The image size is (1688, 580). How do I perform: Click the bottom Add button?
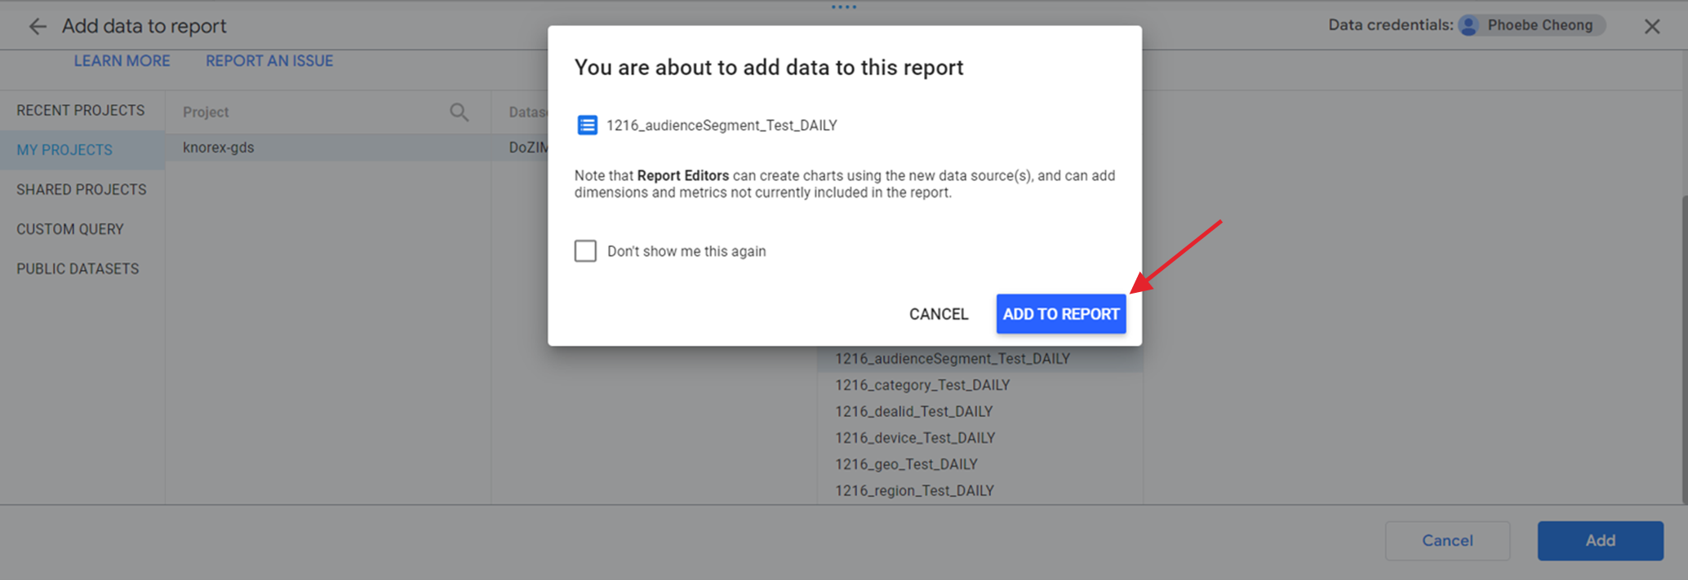1599,541
